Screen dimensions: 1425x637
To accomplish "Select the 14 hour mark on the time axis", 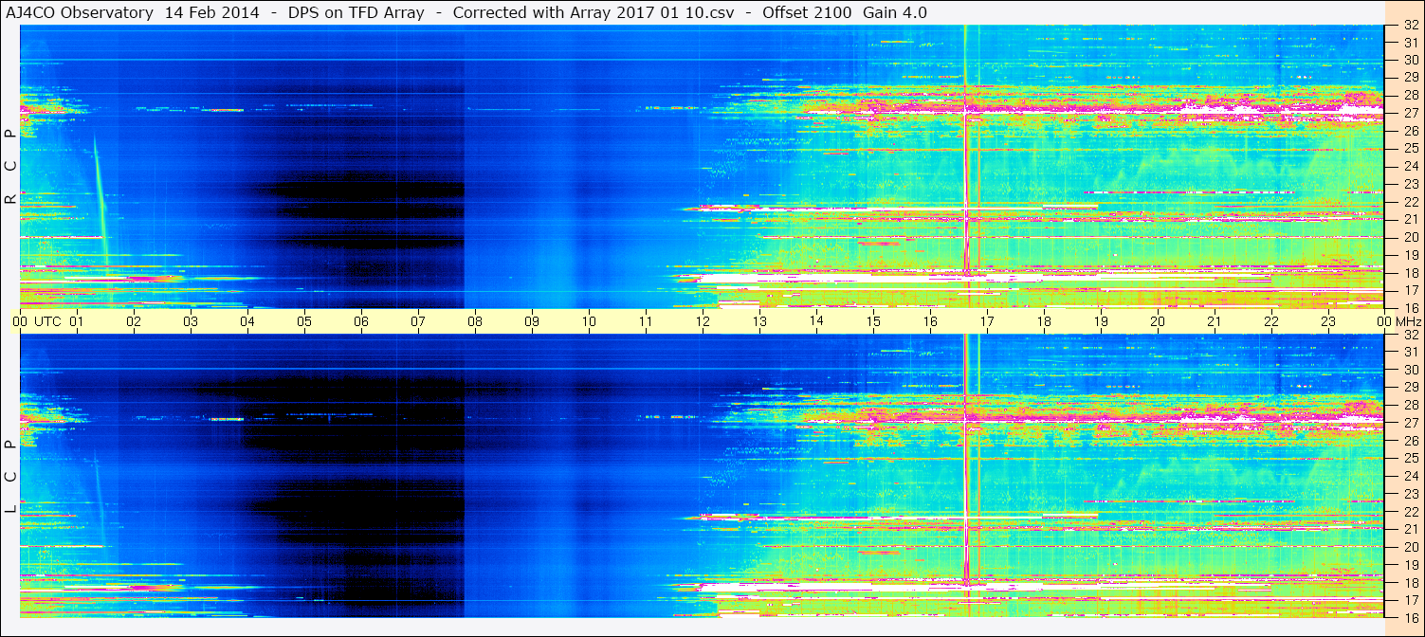I will coord(816,321).
